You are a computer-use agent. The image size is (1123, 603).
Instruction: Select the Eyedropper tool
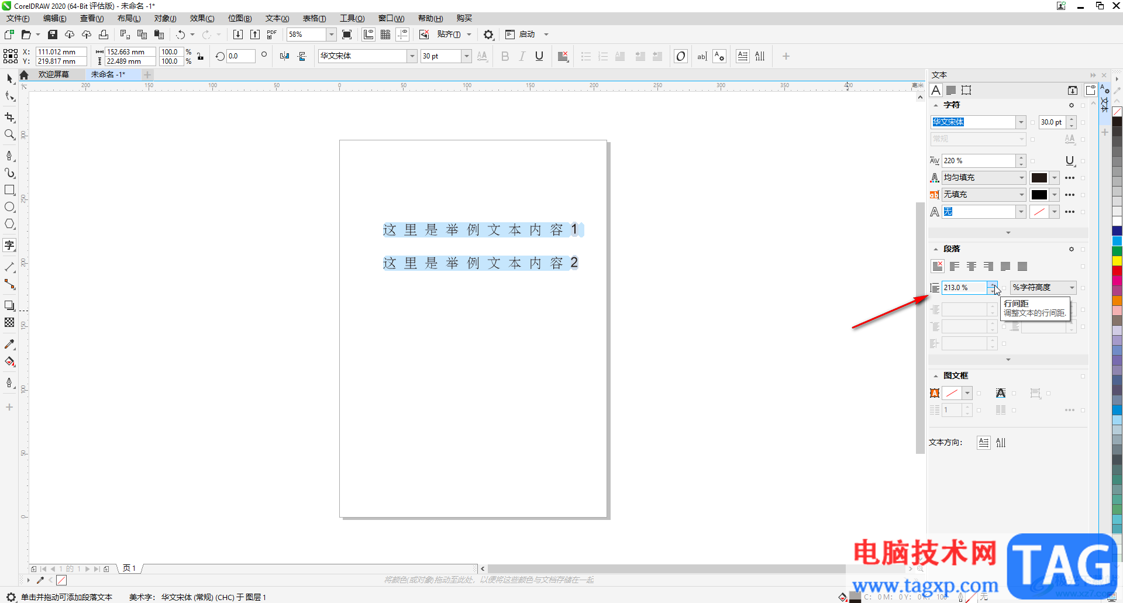pos(9,344)
